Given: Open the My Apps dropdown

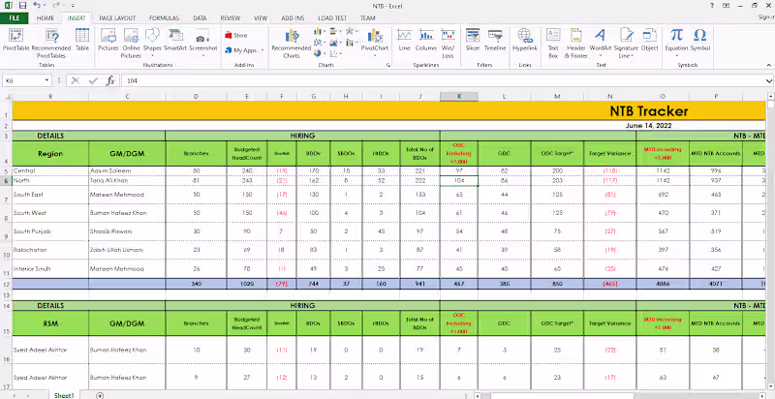Looking at the screenshot, I should pos(263,50).
